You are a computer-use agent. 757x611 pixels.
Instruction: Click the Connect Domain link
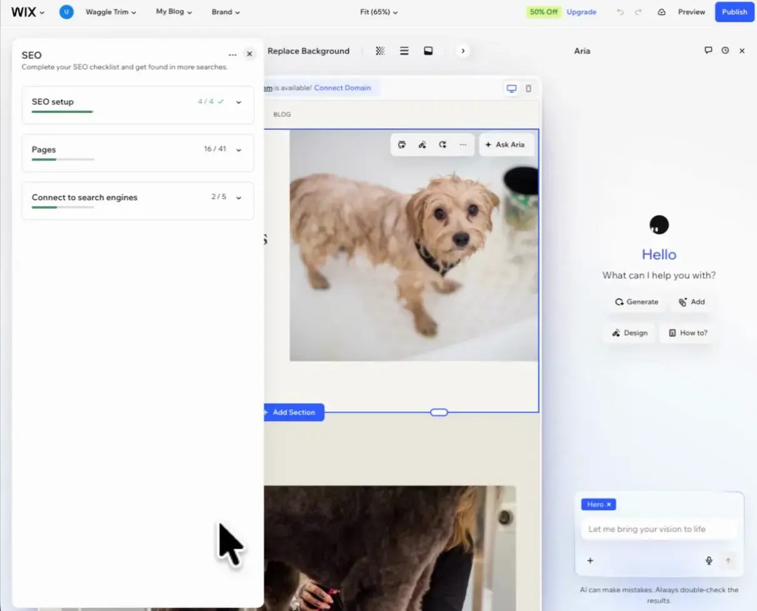coord(342,88)
